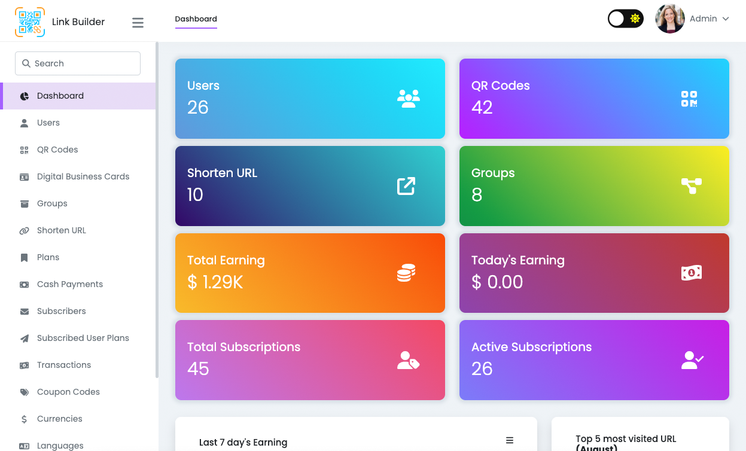746x451 pixels.
Task: Open the Last 7 day's Earning chart menu
Action: pyautogui.click(x=510, y=440)
